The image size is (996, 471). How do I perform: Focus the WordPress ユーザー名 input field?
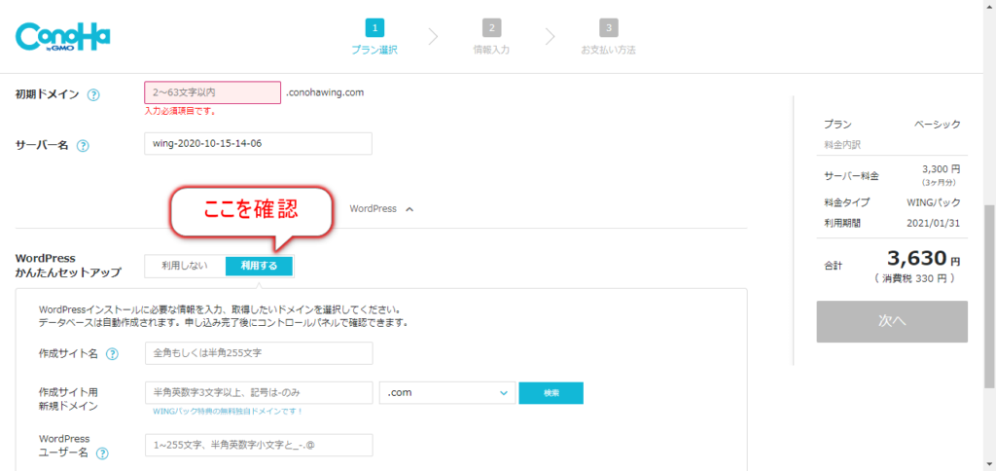click(x=259, y=445)
